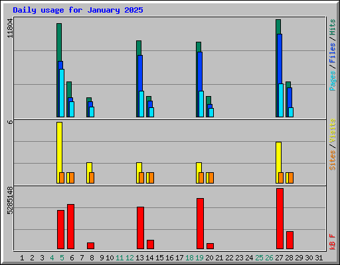Click the cyan Pages bar for day 5
This screenshot has height=265, width=340.
(62, 93)
